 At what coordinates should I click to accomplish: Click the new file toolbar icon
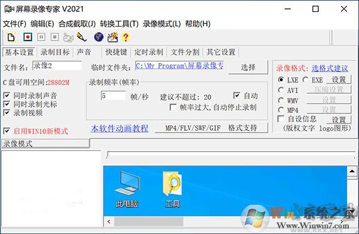(x=11, y=37)
